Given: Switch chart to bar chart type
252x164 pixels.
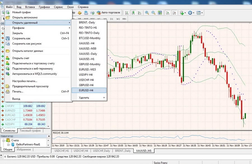Looking at the screenshot, I should (127, 13).
